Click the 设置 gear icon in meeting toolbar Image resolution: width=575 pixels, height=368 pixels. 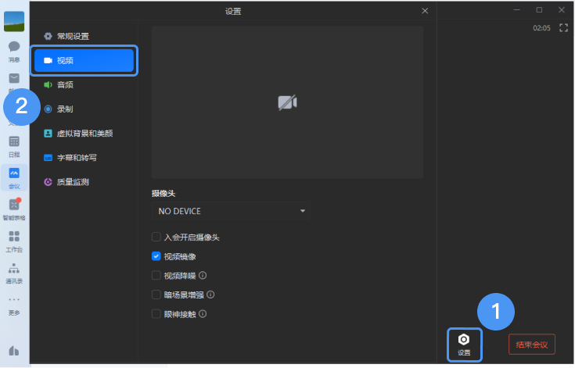pyautogui.click(x=464, y=344)
